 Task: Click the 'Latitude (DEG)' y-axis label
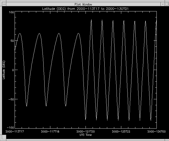point(4,70)
